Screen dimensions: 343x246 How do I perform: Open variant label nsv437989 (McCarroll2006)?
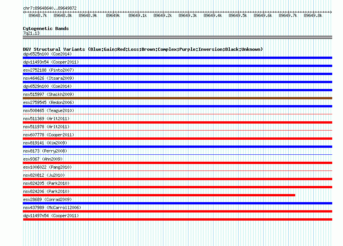[52, 208]
